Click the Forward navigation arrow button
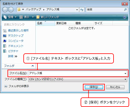 11,10
